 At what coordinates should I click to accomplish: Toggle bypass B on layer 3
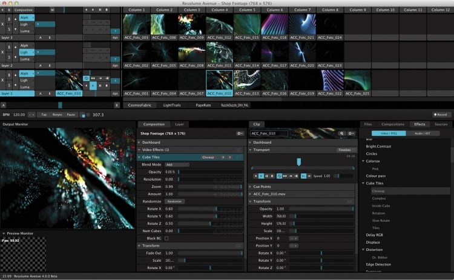(9, 19)
